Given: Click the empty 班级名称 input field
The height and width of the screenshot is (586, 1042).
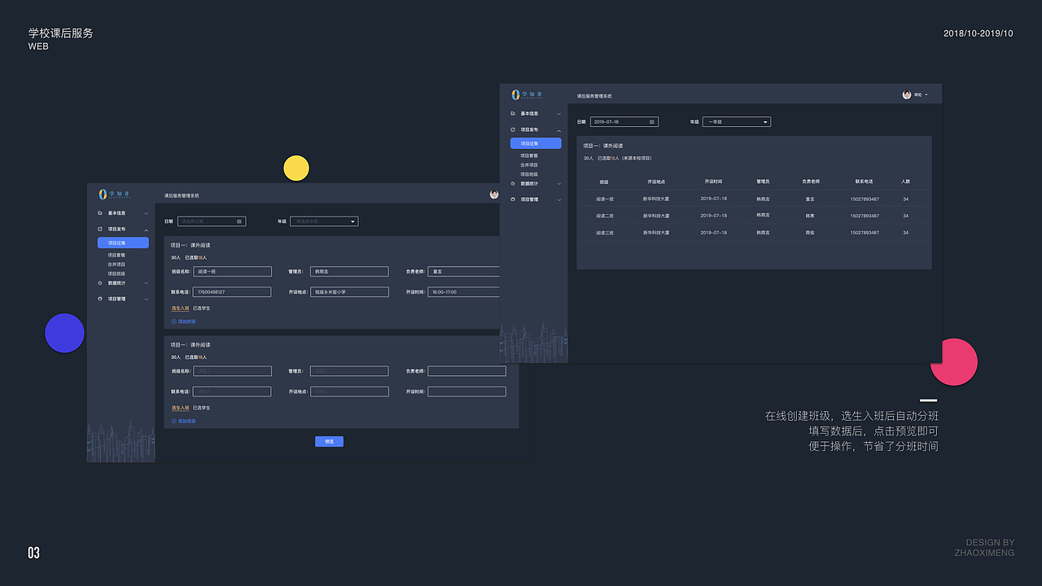Looking at the screenshot, I should (x=232, y=371).
